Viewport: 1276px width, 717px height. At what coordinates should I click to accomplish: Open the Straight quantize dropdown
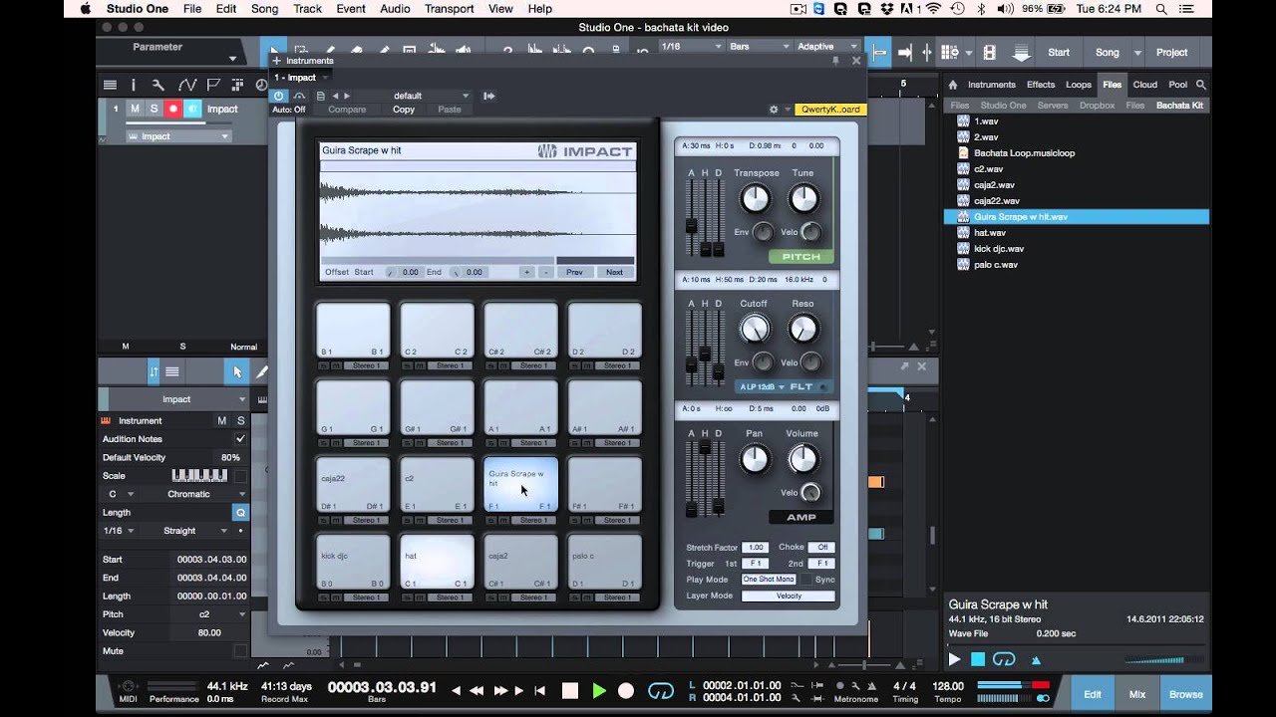click(x=193, y=531)
